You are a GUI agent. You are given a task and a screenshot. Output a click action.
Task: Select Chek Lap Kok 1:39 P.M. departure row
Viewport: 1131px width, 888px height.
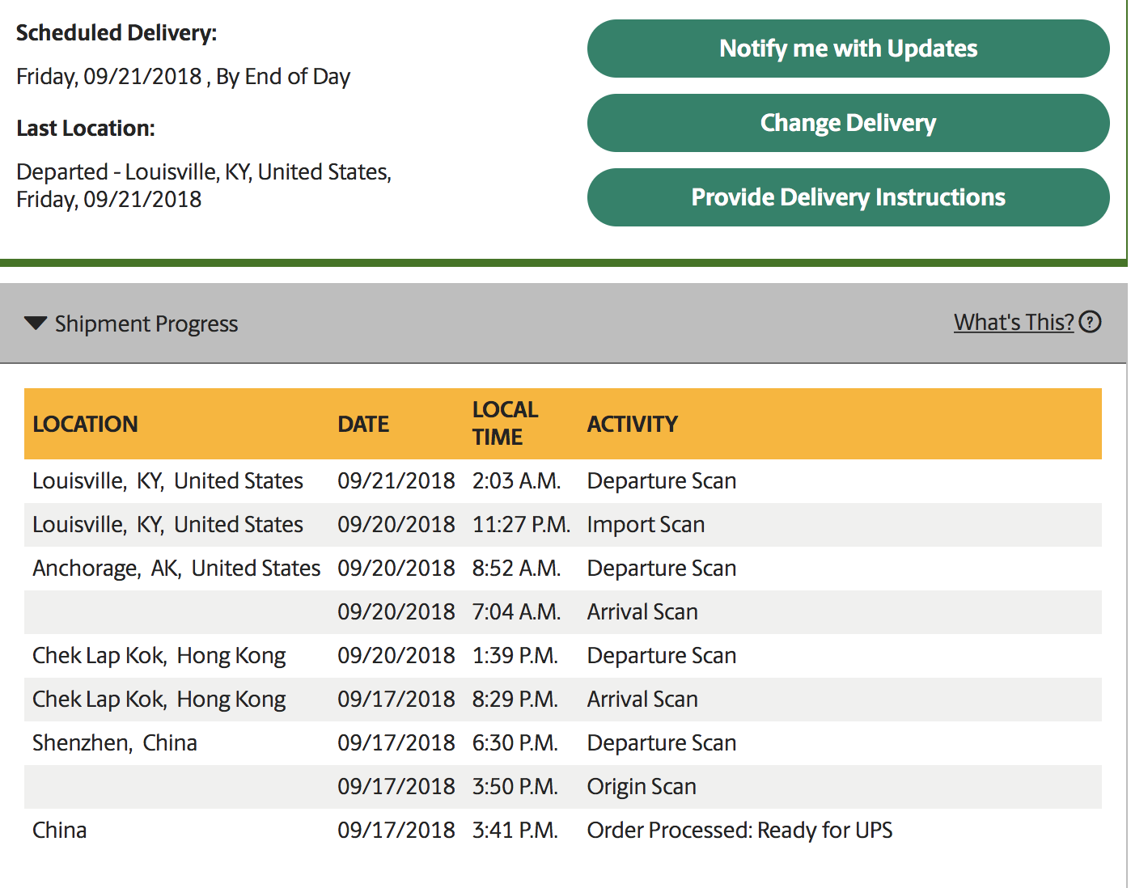click(x=563, y=656)
